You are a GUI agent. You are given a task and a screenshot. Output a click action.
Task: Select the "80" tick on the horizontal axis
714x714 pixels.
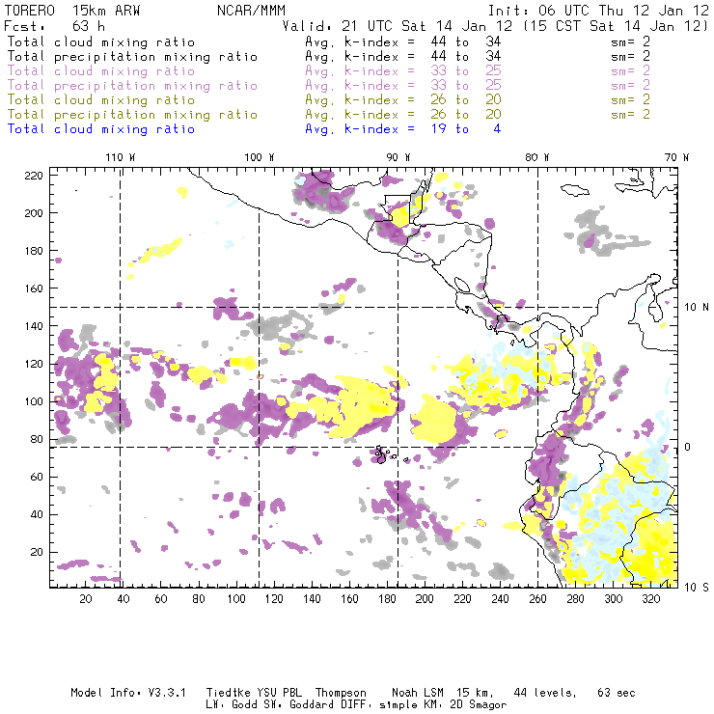(199, 599)
